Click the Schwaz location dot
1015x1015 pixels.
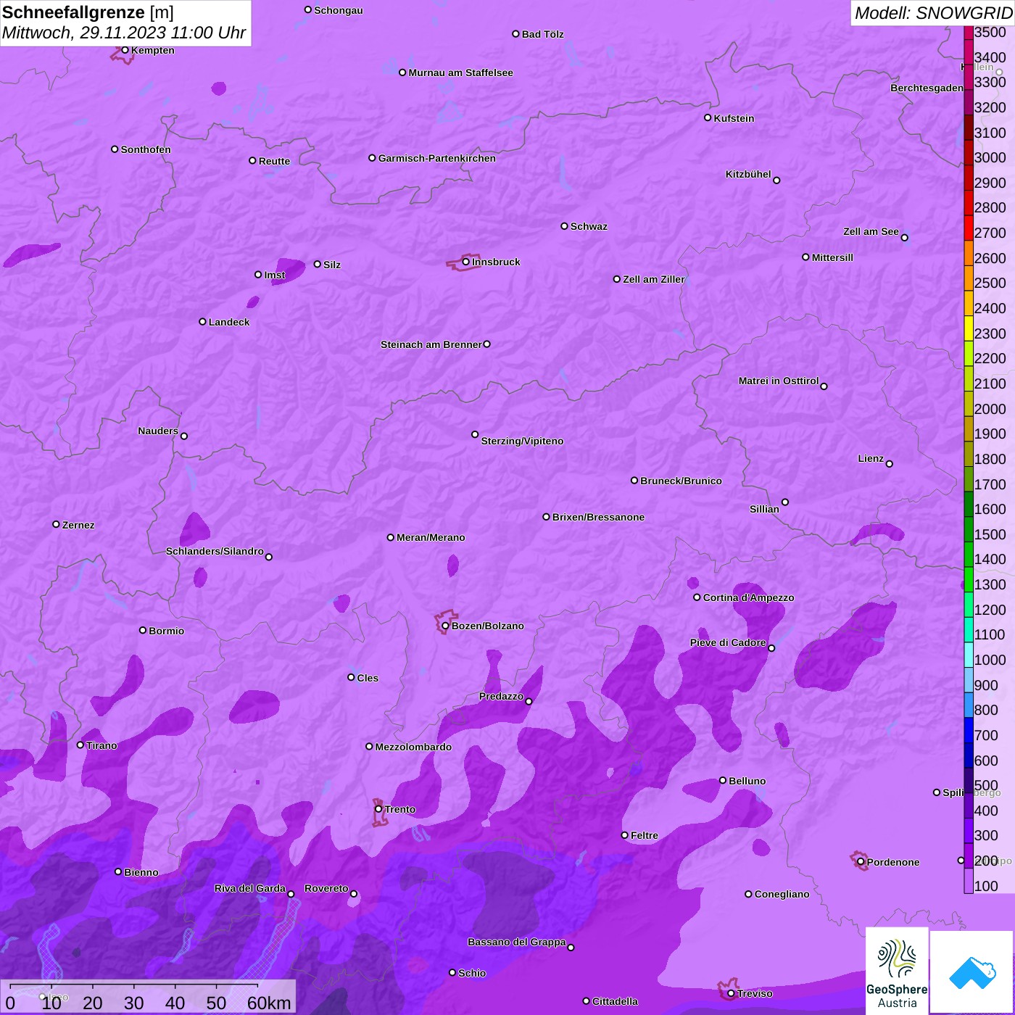564,226
